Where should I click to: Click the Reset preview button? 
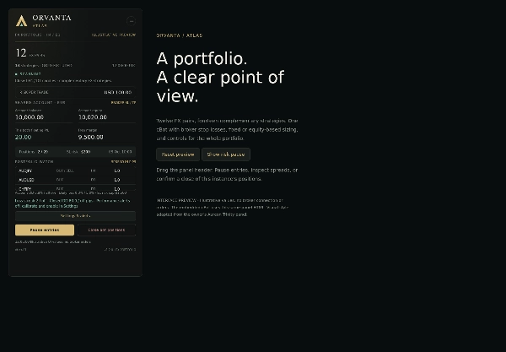click(x=178, y=154)
